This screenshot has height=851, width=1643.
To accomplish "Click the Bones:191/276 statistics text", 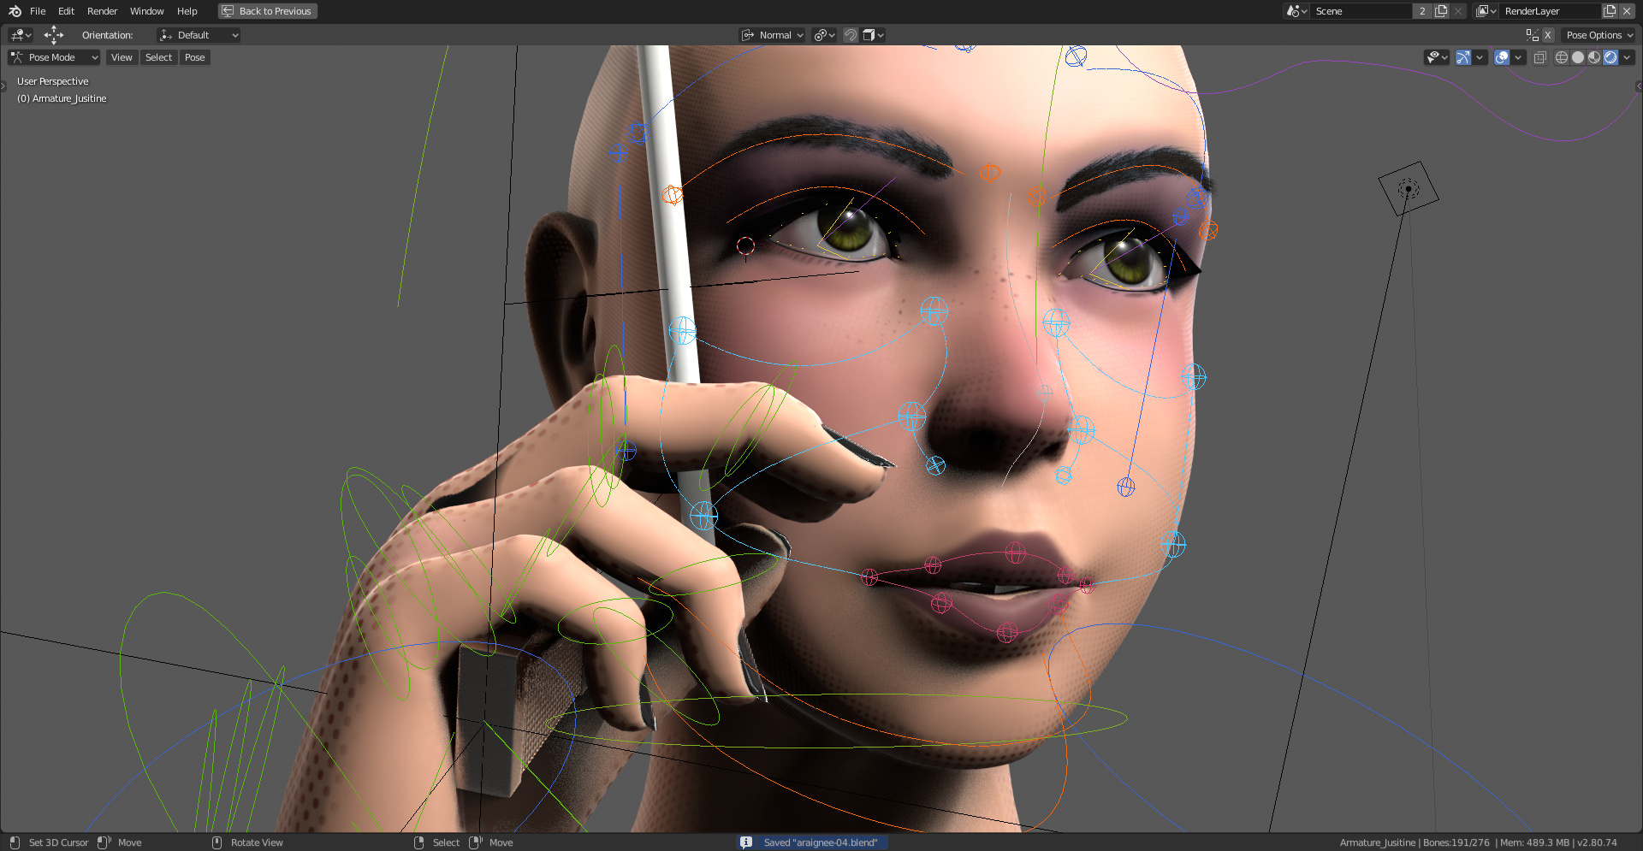I will [1456, 842].
